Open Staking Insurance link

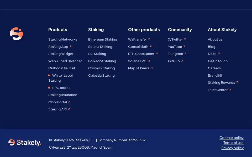[63, 95]
